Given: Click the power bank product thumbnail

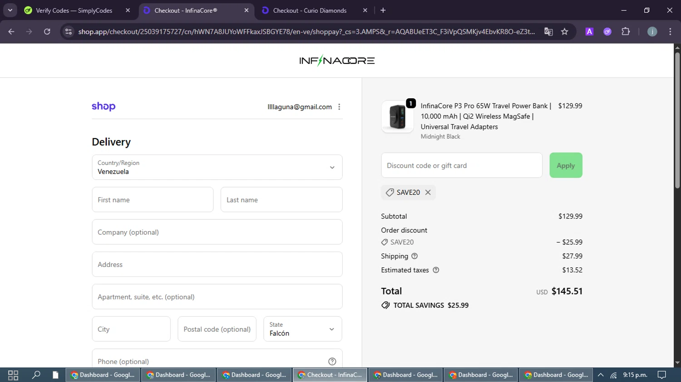Looking at the screenshot, I should coord(398,116).
